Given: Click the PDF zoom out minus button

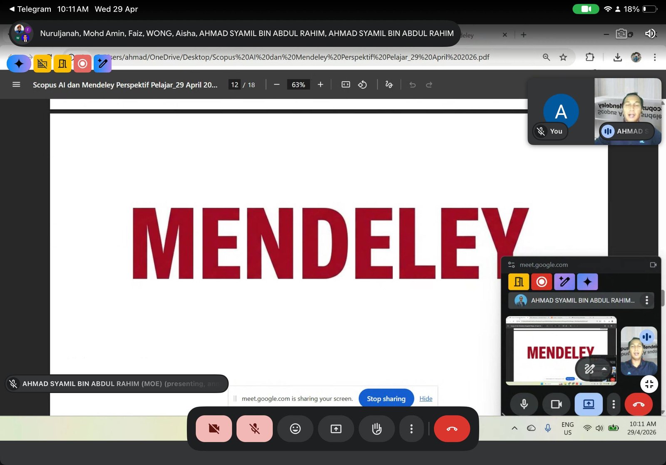Looking at the screenshot, I should point(277,85).
